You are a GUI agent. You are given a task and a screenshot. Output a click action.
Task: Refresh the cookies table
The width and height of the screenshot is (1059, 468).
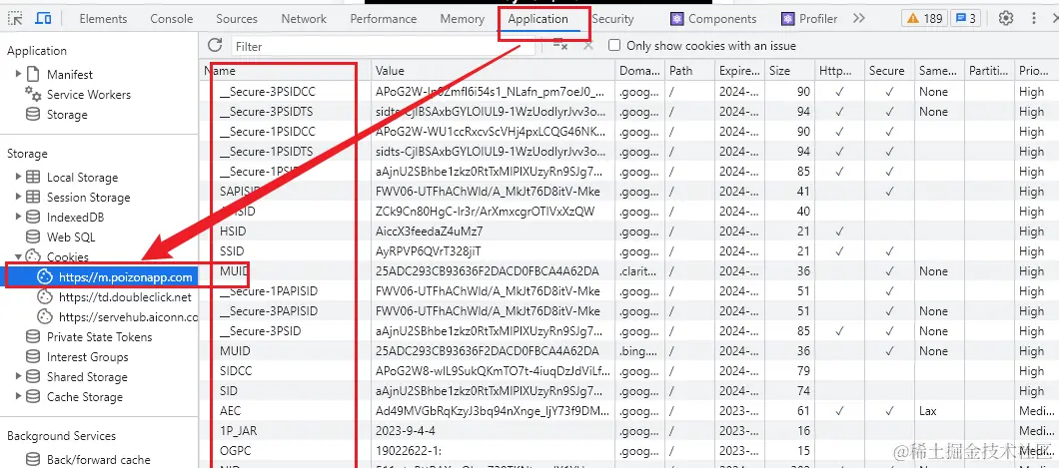(215, 45)
